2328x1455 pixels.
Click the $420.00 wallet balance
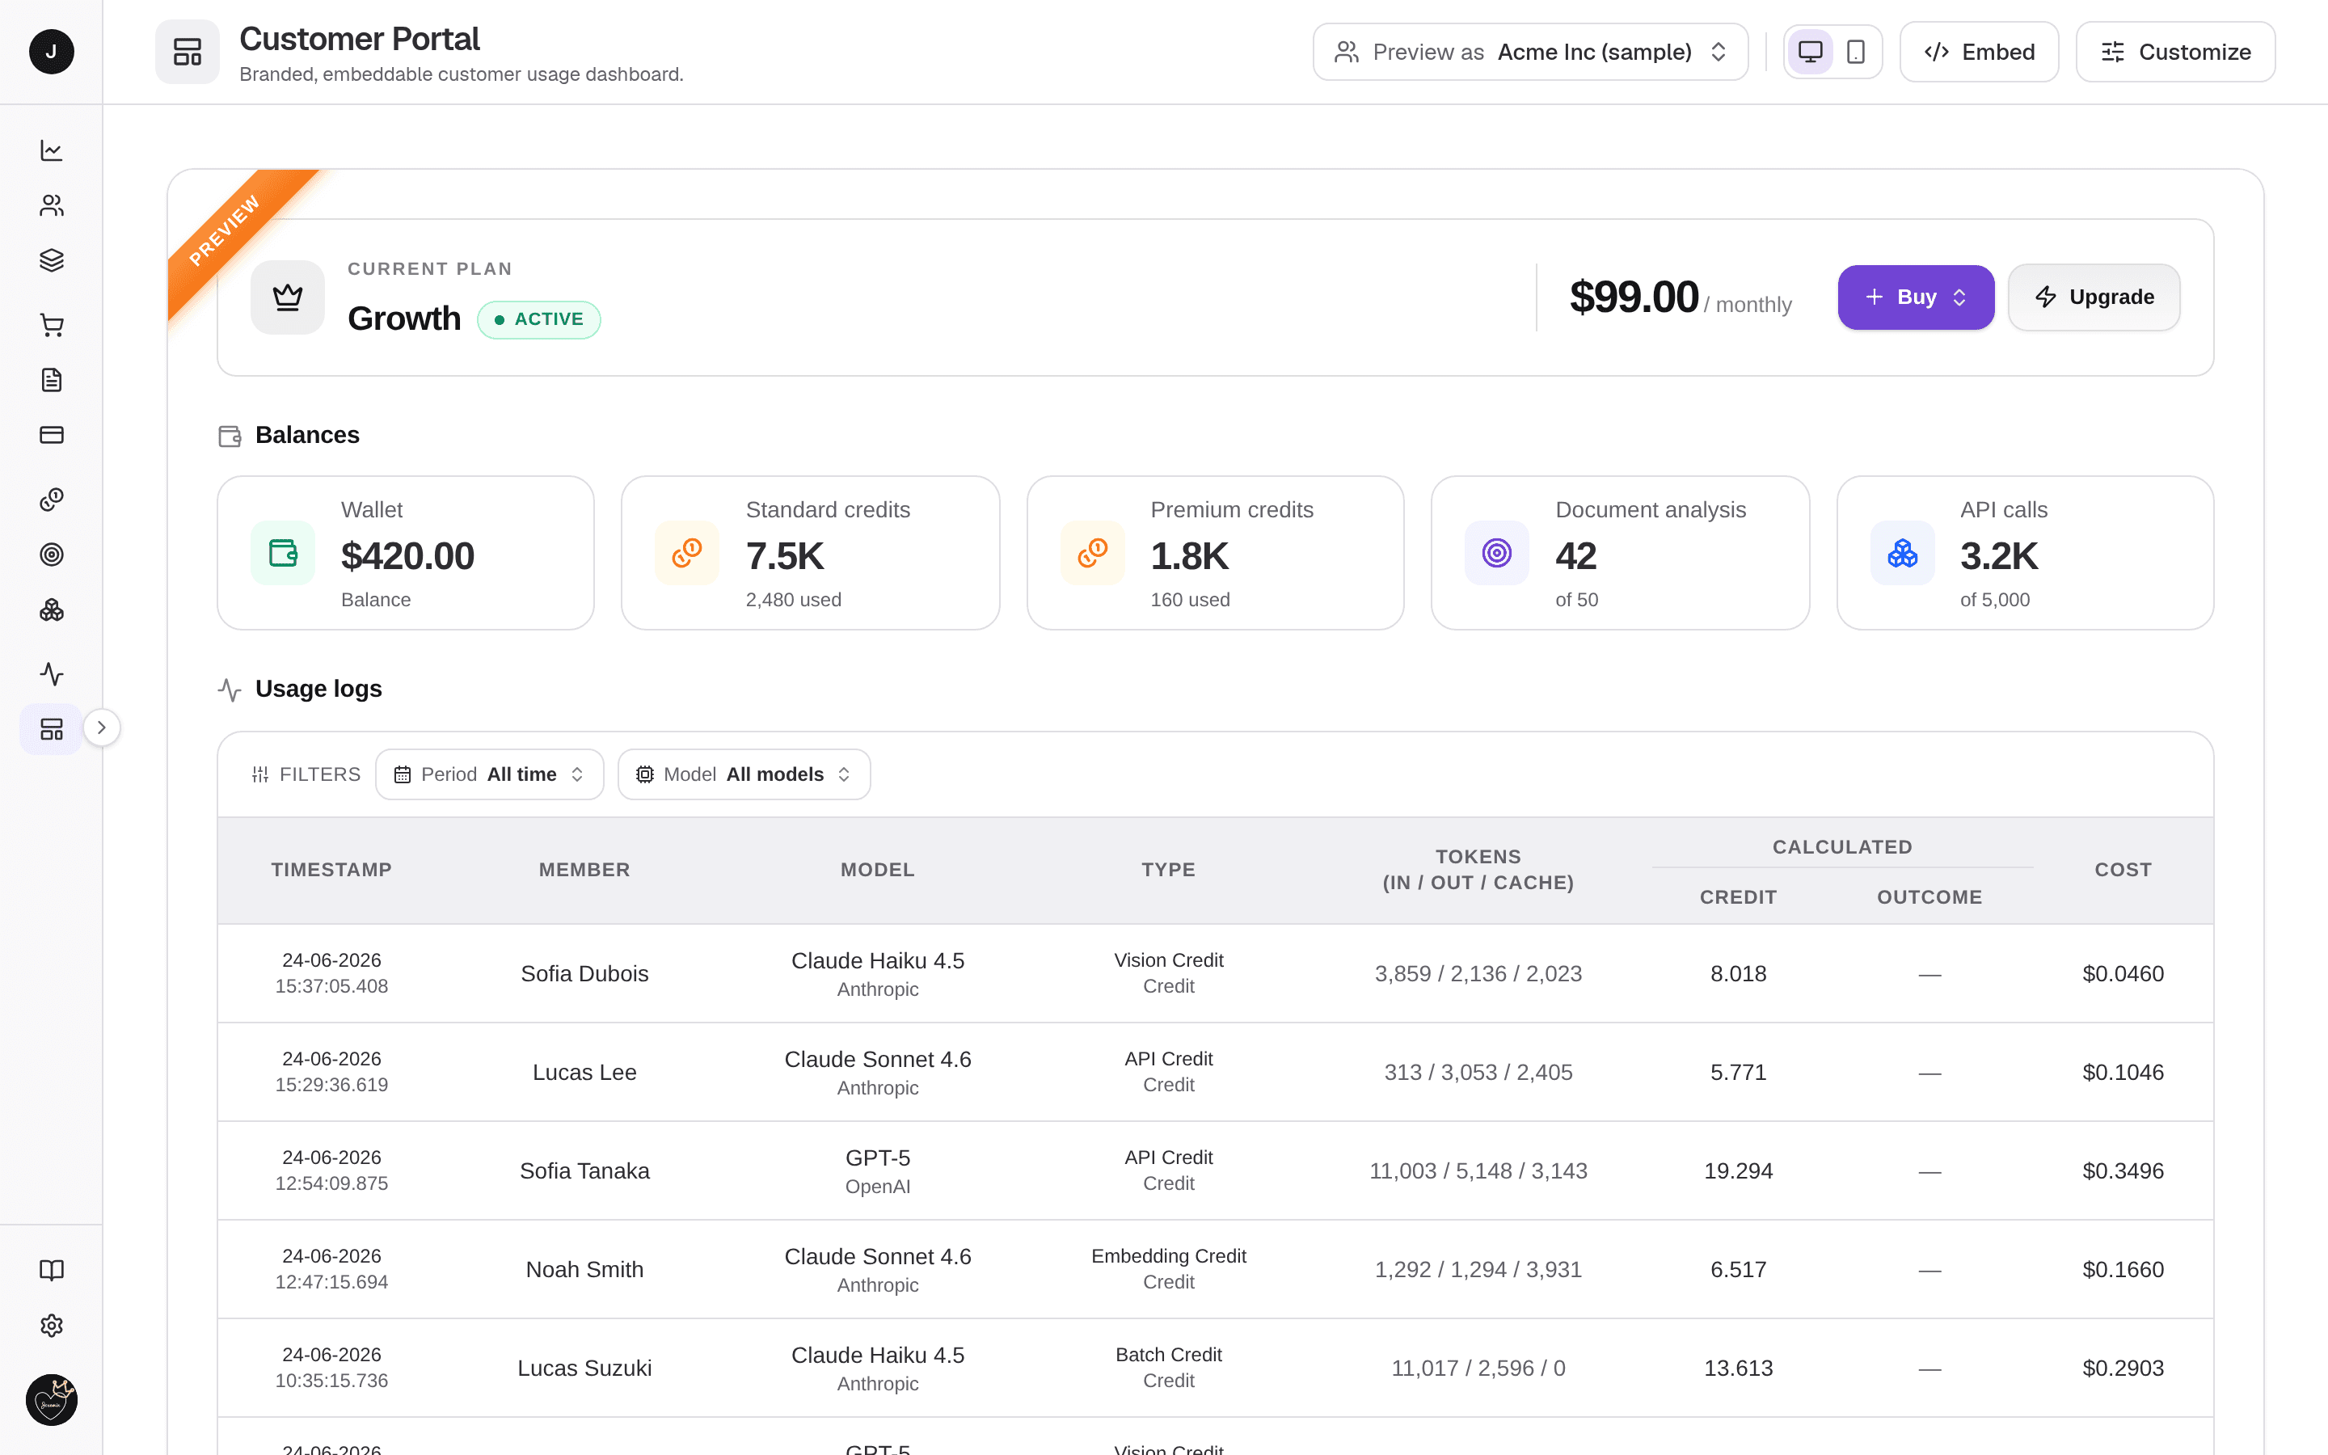[x=407, y=556]
